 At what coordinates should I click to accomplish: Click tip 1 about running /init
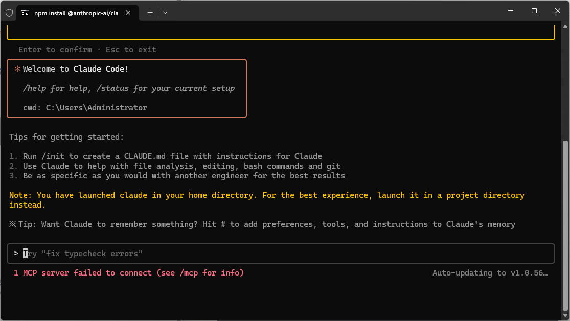pos(166,156)
